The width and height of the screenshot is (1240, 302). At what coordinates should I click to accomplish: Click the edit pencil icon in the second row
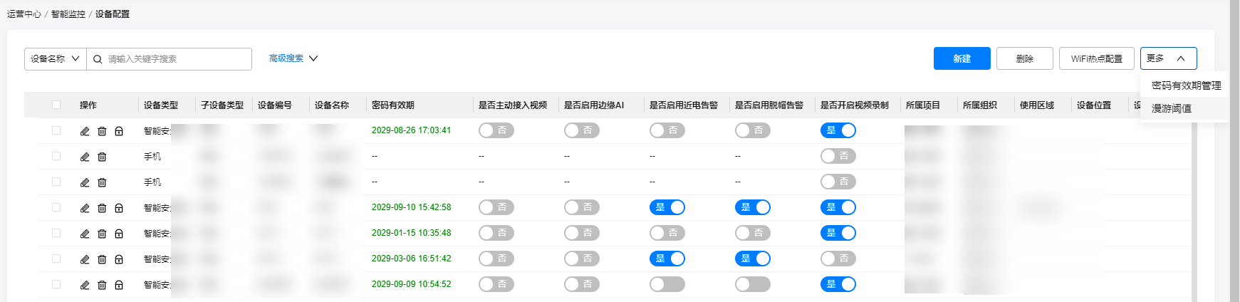click(85, 157)
